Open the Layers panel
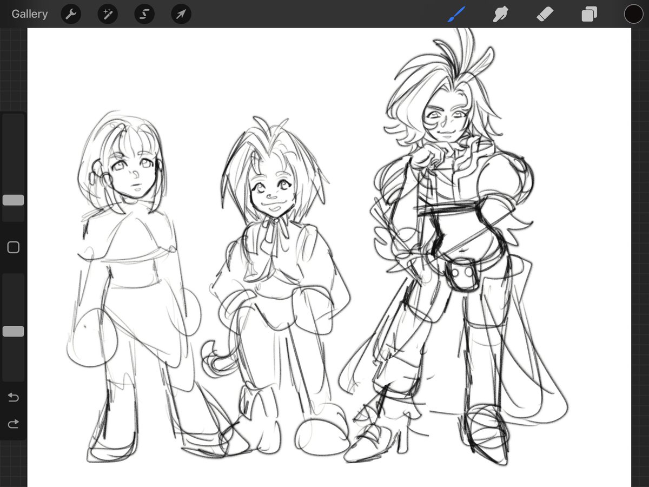Image resolution: width=649 pixels, height=487 pixels. click(589, 14)
